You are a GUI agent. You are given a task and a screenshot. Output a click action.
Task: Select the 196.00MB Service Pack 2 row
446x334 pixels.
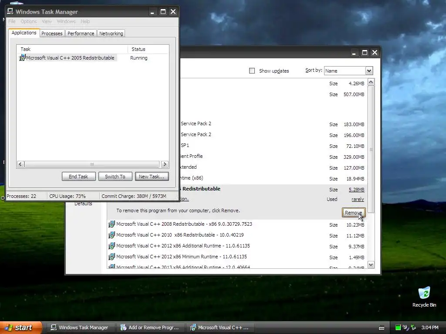(x=273, y=135)
